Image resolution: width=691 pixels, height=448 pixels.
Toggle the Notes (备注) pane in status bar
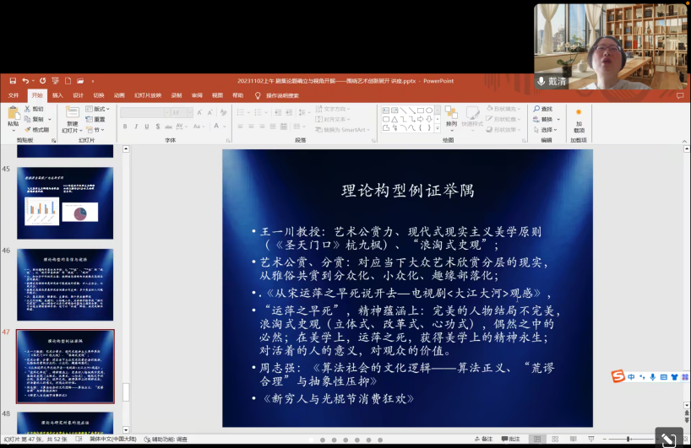pos(483,439)
